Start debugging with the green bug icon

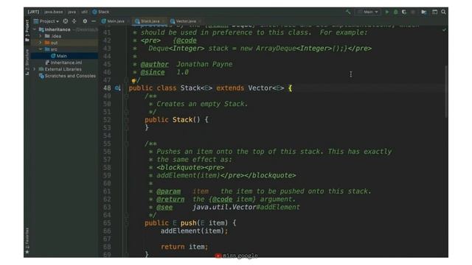click(x=396, y=12)
